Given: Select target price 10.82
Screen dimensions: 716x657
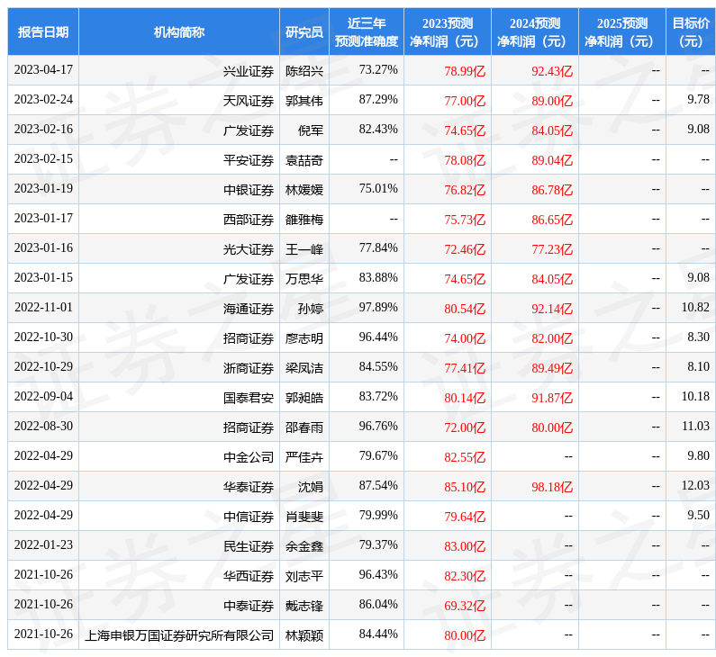Looking at the screenshot, I should (695, 307).
